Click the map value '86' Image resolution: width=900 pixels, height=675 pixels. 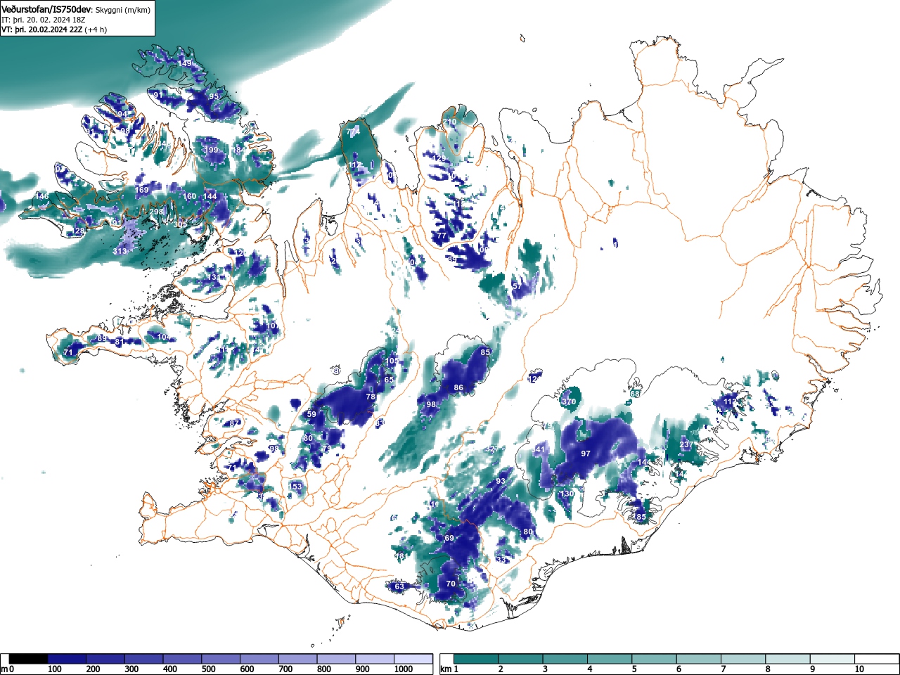tap(458, 387)
